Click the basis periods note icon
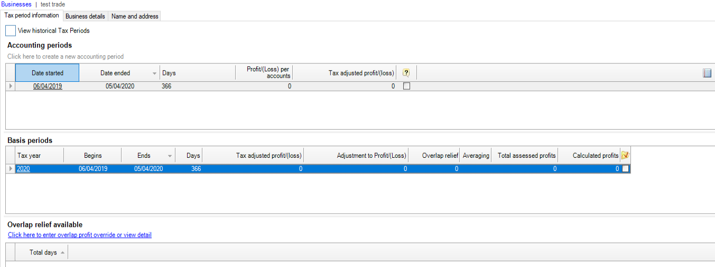 click(x=625, y=155)
